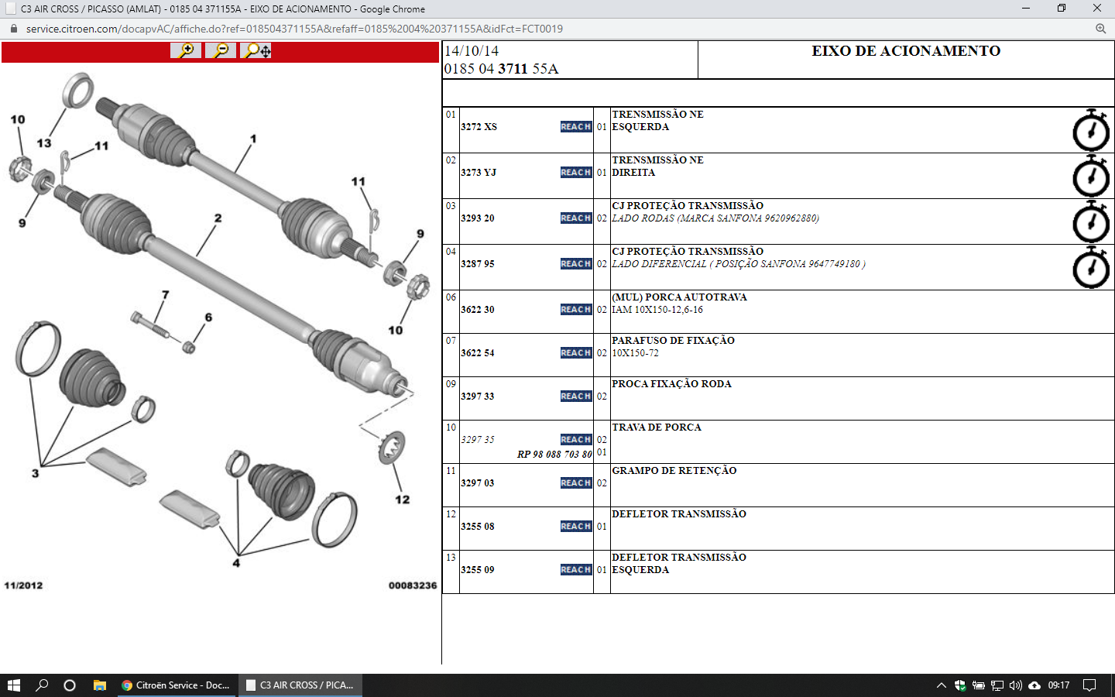Click the stopwatch icon for Transmissão NE Direita
This screenshot has width=1115, height=697.
(x=1090, y=176)
